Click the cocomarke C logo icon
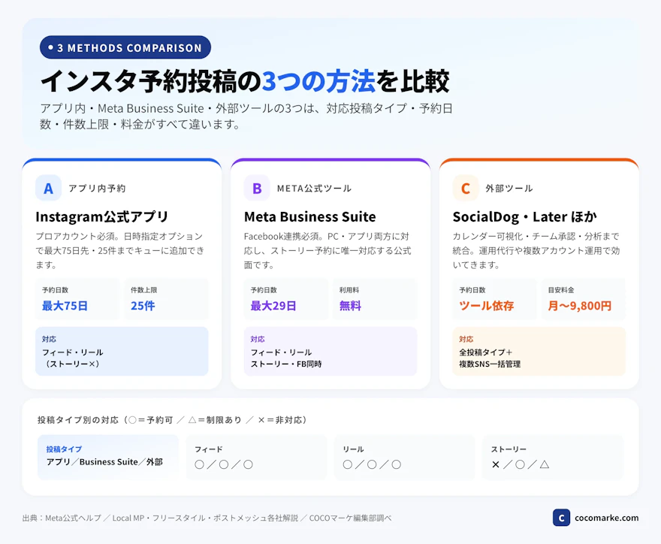Screen dimensions: 661x544 click(561, 518)
